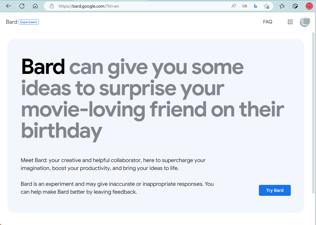Viewport: 316px width, 225px height.
Task: Open the Bing Copilot sidebar icon
Action: [x=256, y=6]
